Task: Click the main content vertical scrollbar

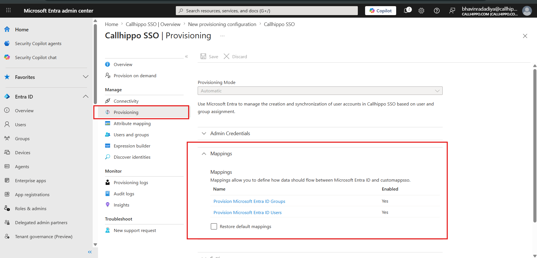Action: (535, 146)
